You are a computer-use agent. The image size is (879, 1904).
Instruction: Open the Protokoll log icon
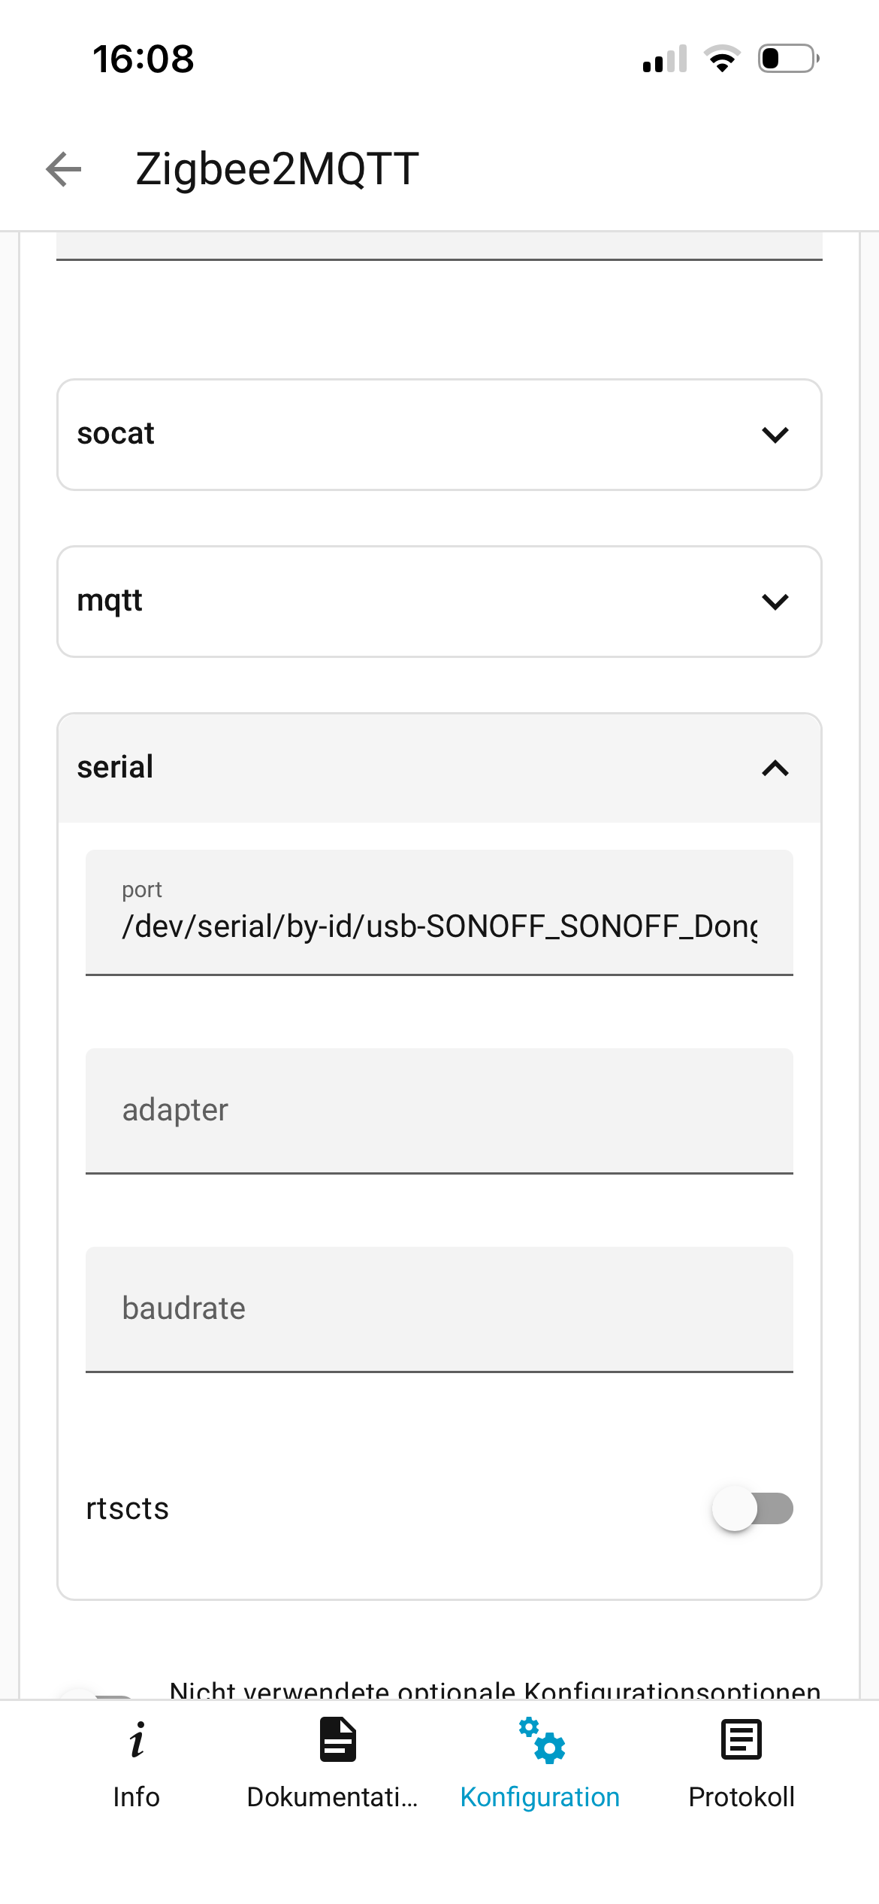pos(742,1740)
